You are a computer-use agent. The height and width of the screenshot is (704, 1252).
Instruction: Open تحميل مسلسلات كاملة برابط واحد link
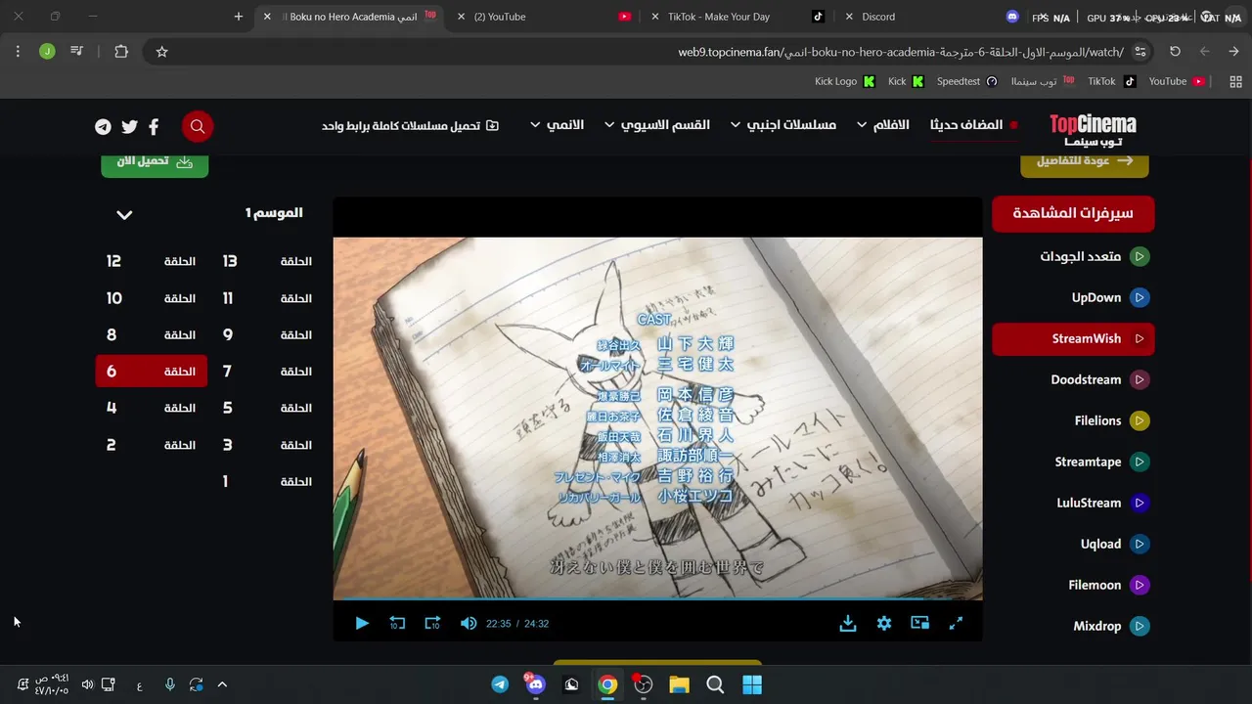410,126
